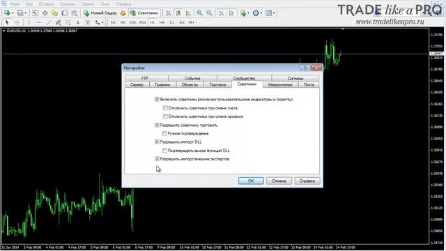The image size is (446, 251).
Task: Expand the new chart dropdown arrow
Action: (13, 13)
